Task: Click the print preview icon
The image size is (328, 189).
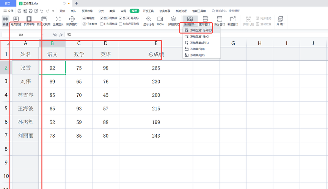Action: tap(36, 11)
